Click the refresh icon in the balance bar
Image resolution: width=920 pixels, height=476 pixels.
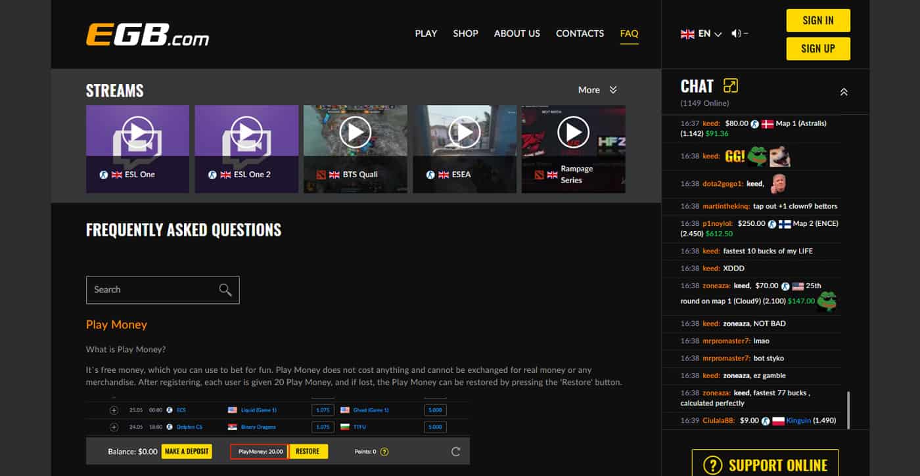point(456,452)
